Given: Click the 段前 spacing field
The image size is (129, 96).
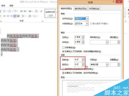Looking at the screenshot, I should (x=78, y=60).
